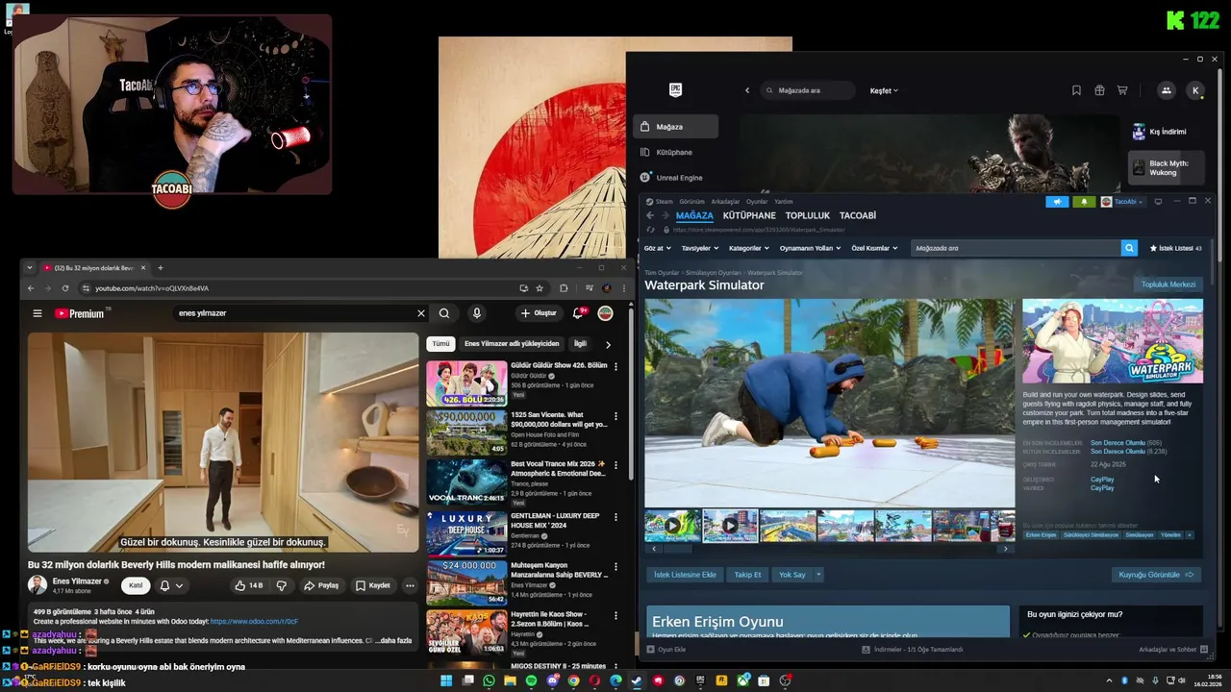The height and width of the screenshot is (692, 1231).
Task: Dislike the Beverly Hills video
Action: pyautogui.click(x=282, y=585)
